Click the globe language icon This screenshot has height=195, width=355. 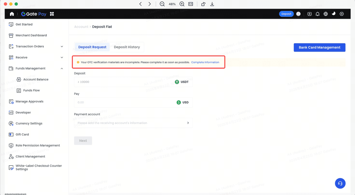pos(326,14)
